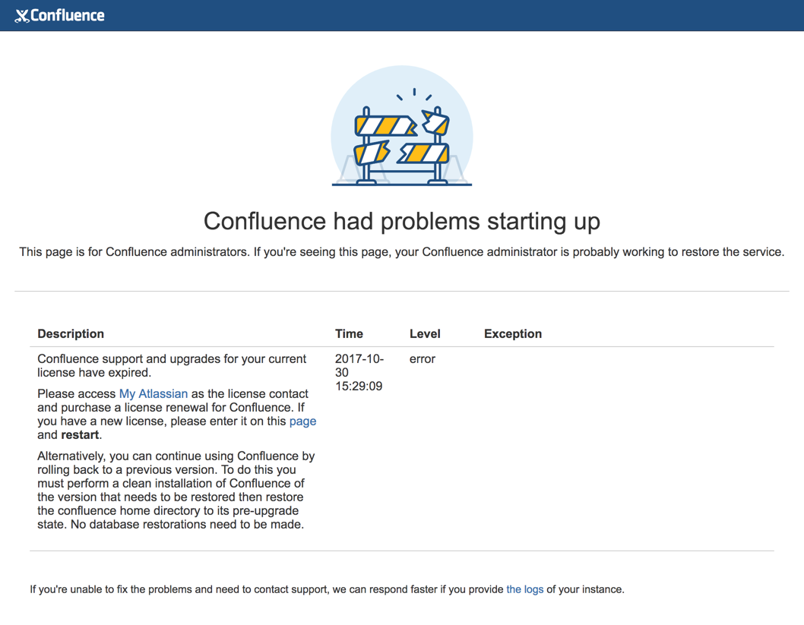Image resolution: width=804 pixels, height=625 pixels.
Task: Click the administrators notice paragraph below heading
Action: tap(402, 251)
